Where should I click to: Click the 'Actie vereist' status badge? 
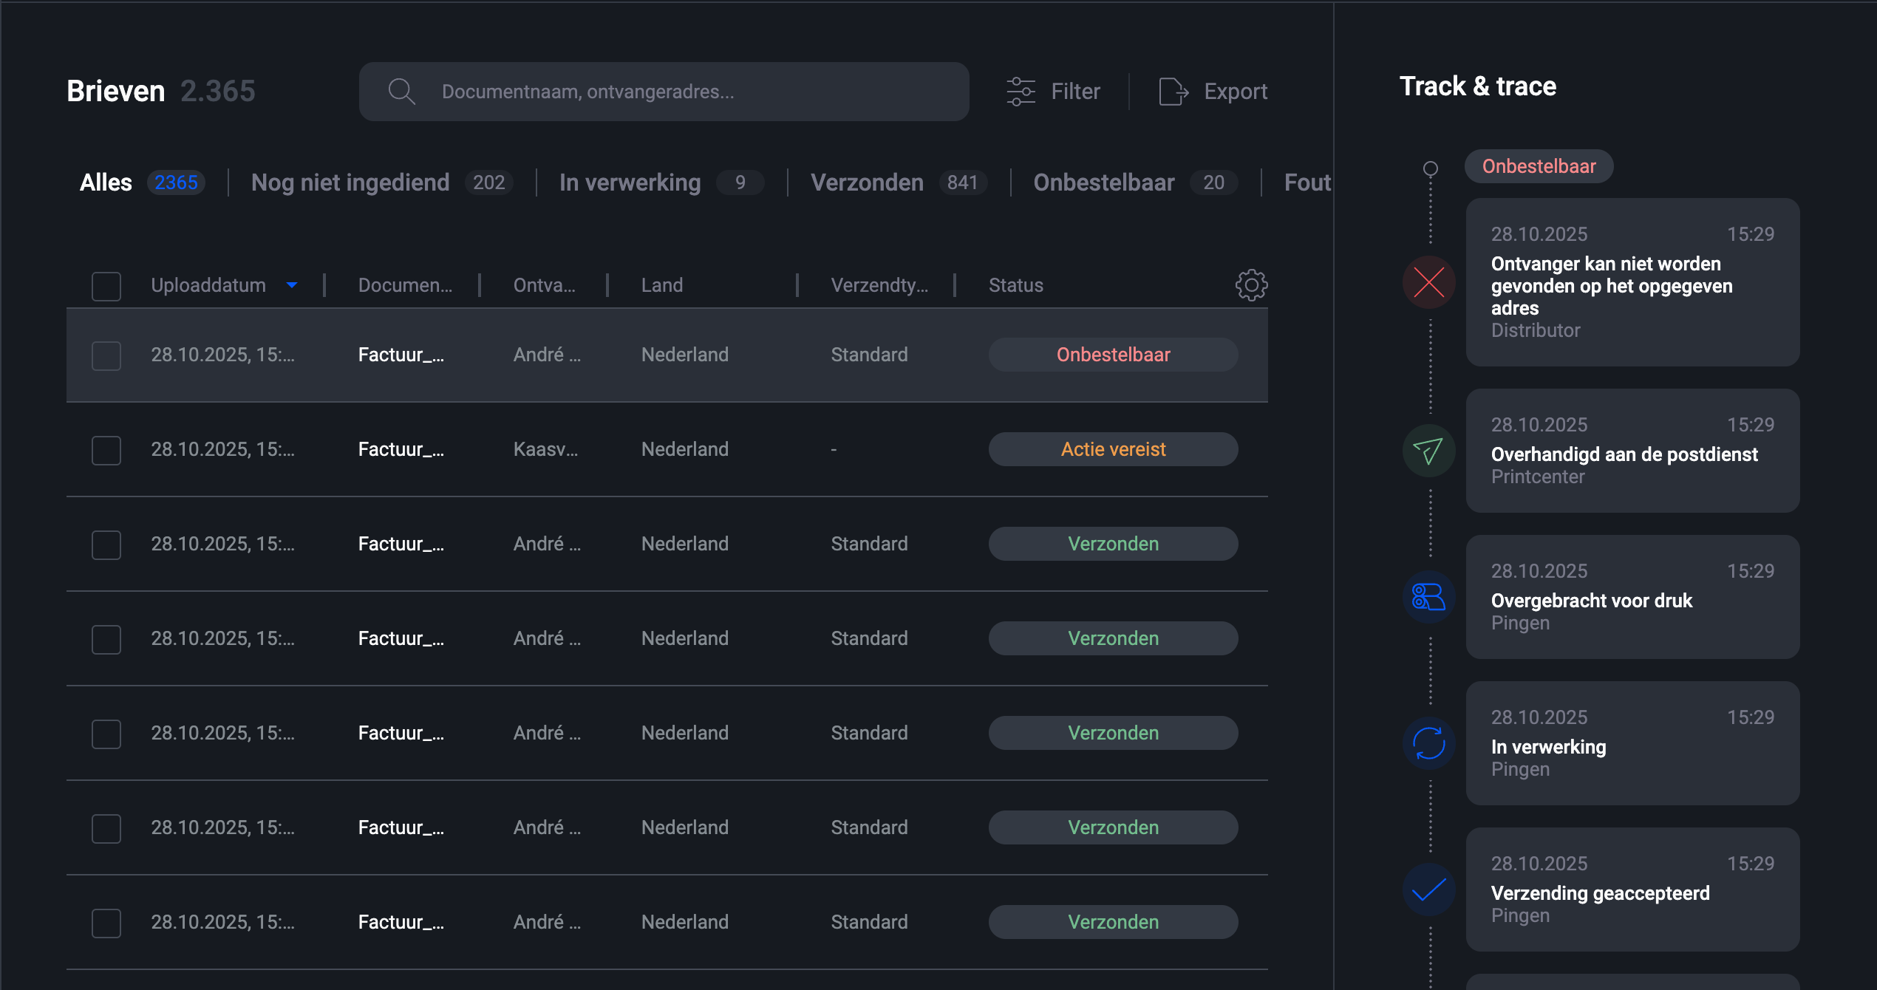(x=1113, y=448)
